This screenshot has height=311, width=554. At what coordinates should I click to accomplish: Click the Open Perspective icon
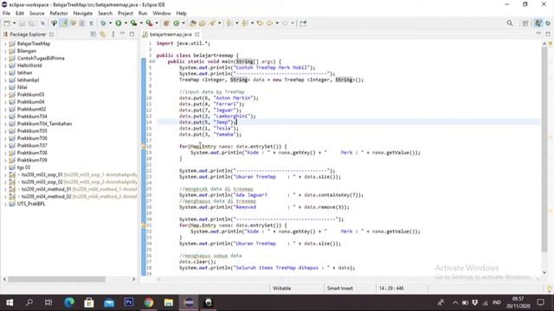(x=525, y=23)
